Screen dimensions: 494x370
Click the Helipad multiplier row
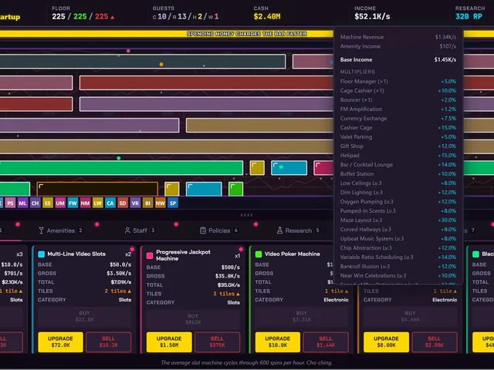398,156
